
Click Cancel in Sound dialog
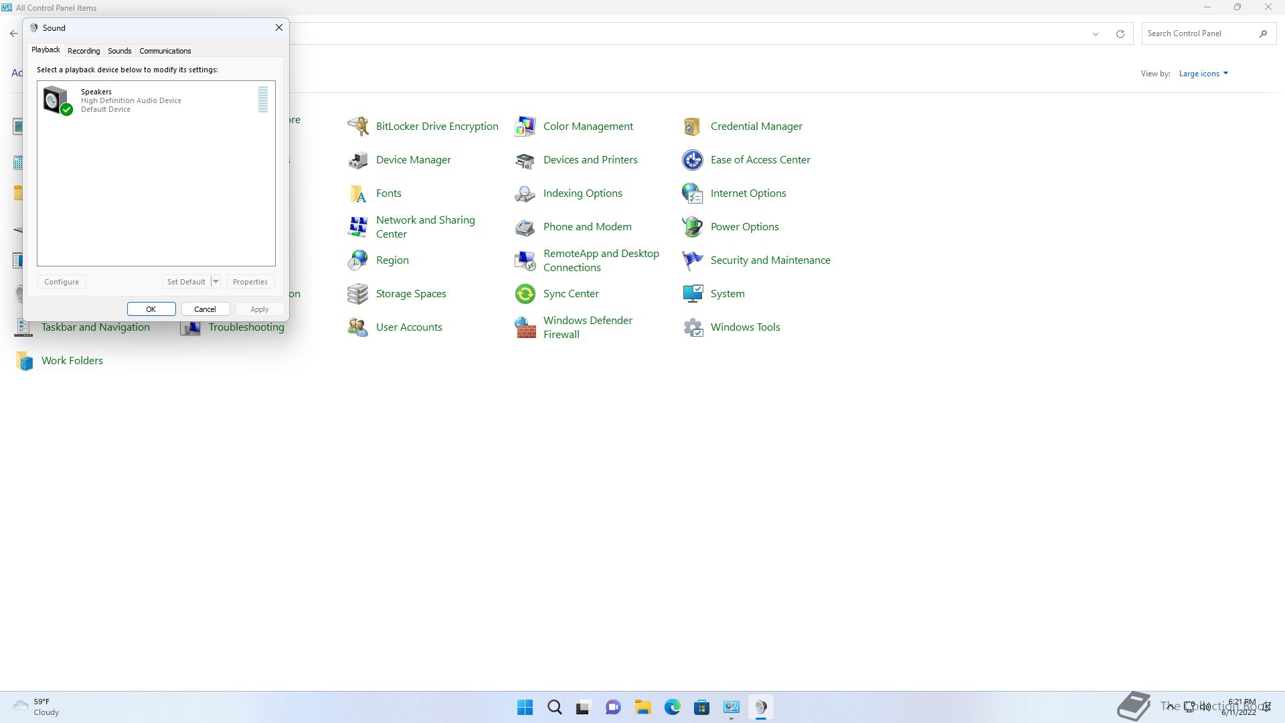click(x=205, y=309)
